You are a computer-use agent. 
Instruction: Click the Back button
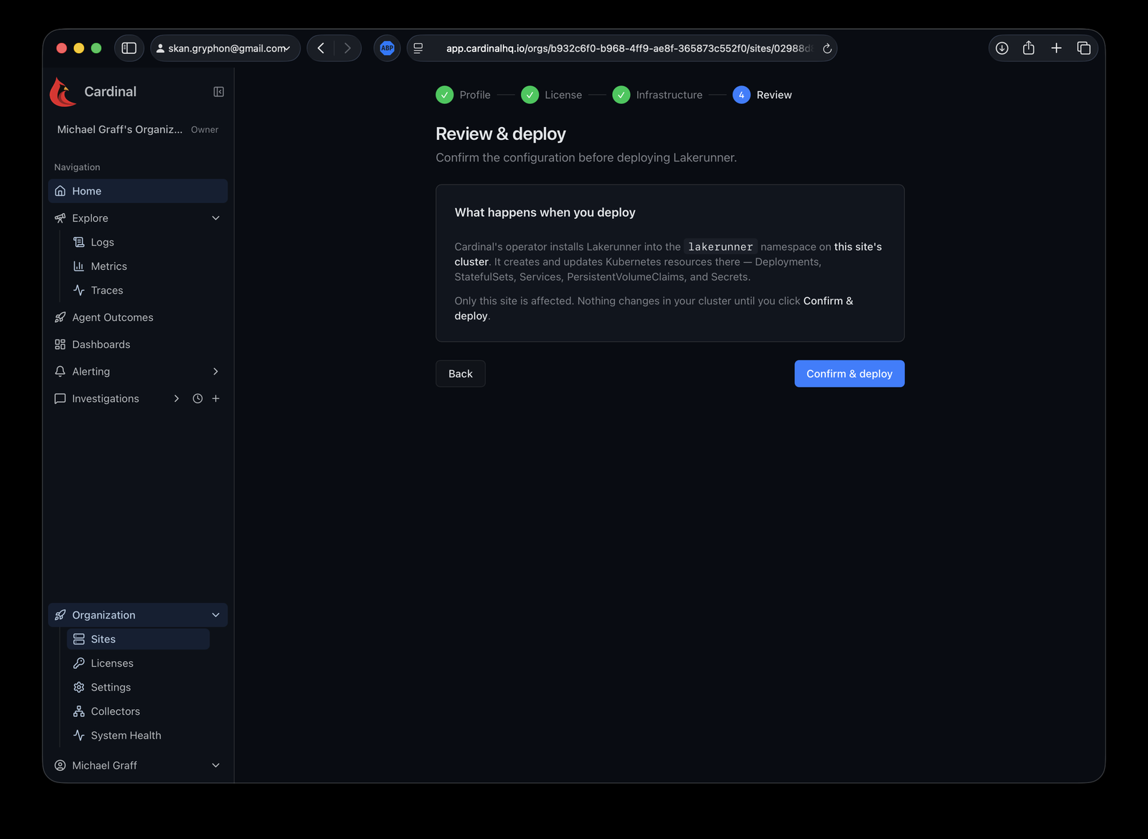pyautogui.click(x=461, y=374)
